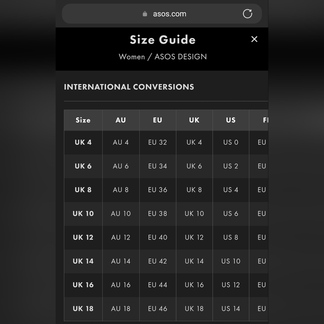The width and height of the screenshot is (324, 324).
Task: Select the UK column header
Action: pyautogui.click(x=194, y=120)
